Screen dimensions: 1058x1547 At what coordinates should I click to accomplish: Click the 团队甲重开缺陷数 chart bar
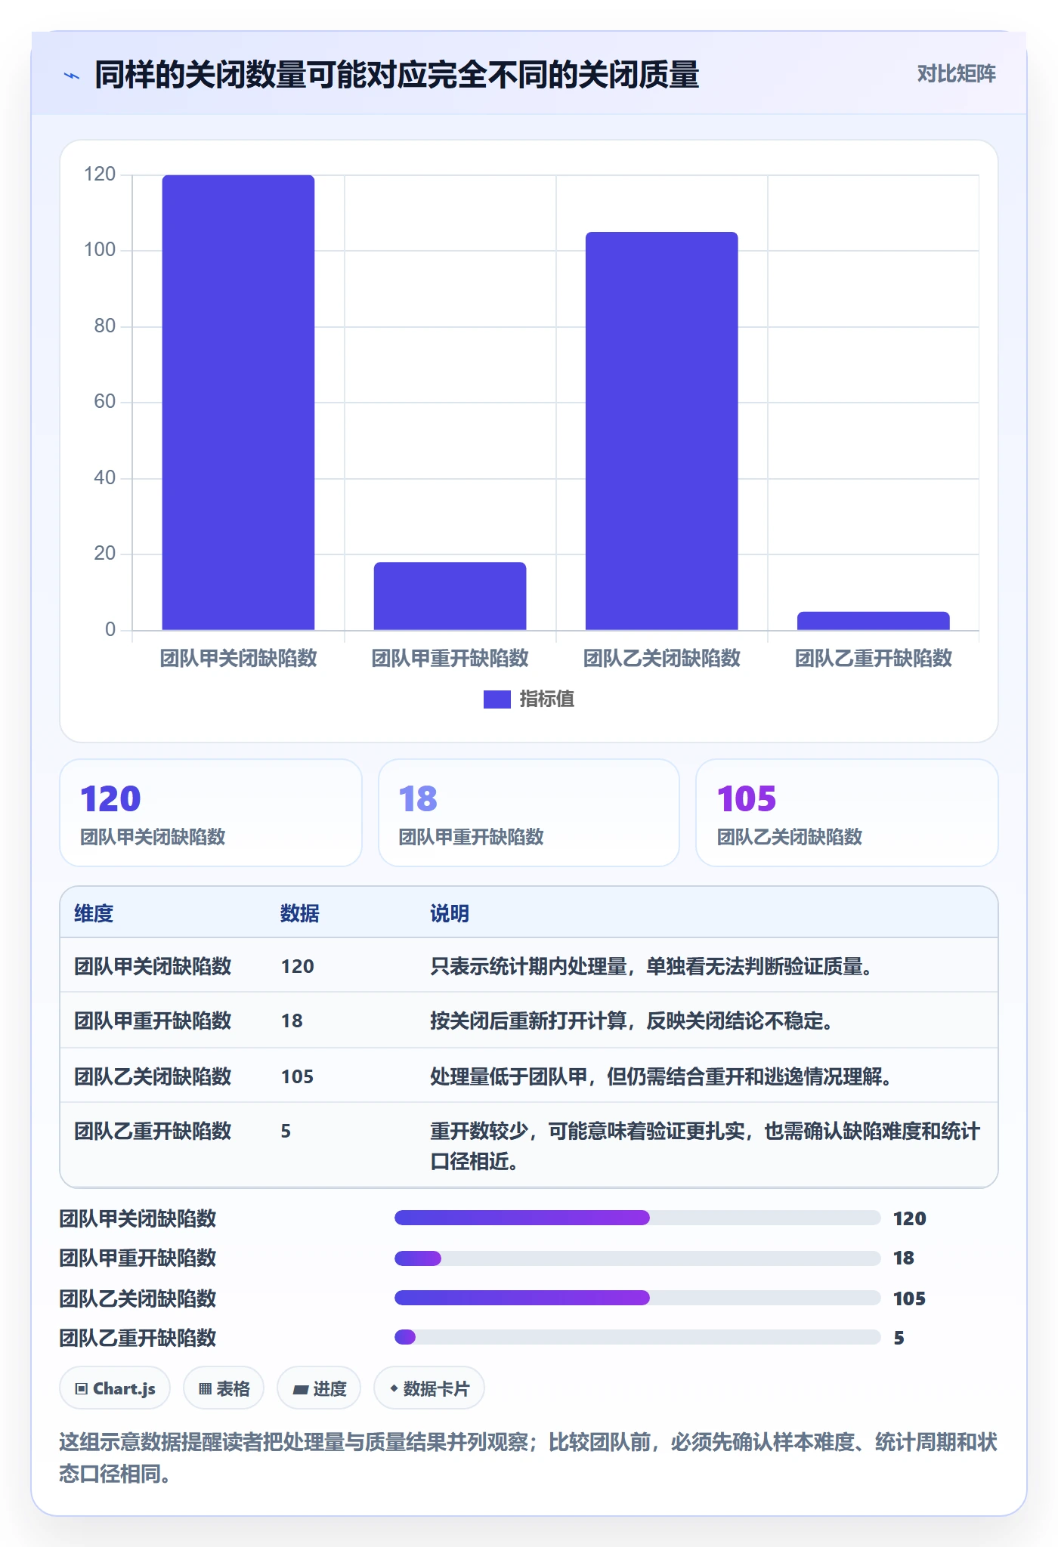coord(450,596)
